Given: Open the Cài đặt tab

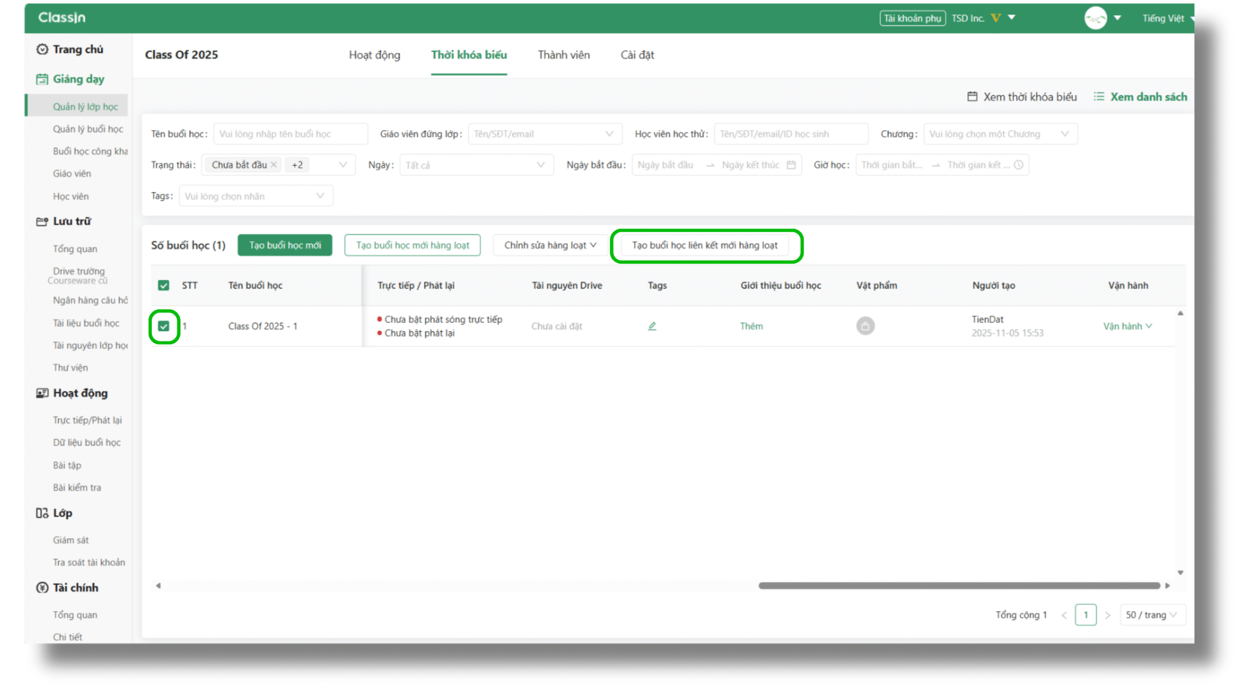Looking at the screenshot, I should click(637, 55).
